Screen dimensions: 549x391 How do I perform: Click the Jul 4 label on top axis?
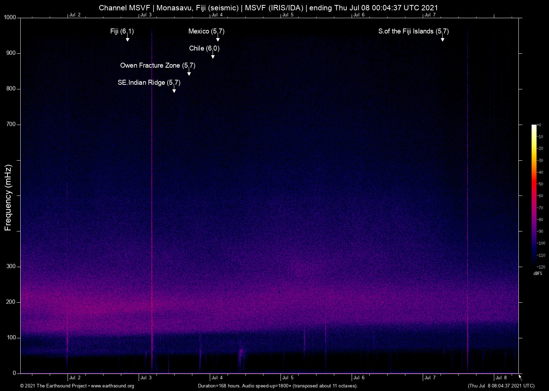[217, 15]
